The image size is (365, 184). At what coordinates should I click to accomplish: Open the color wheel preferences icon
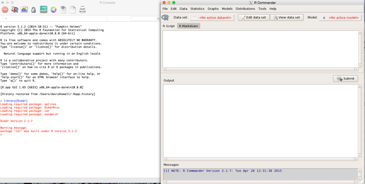pos(53,10)
